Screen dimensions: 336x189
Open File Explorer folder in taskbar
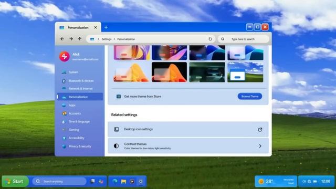point(124,181)
